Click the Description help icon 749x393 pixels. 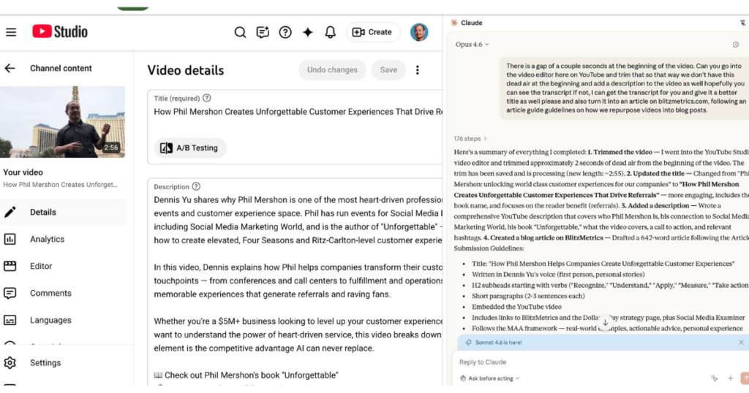tap(196, 186)
